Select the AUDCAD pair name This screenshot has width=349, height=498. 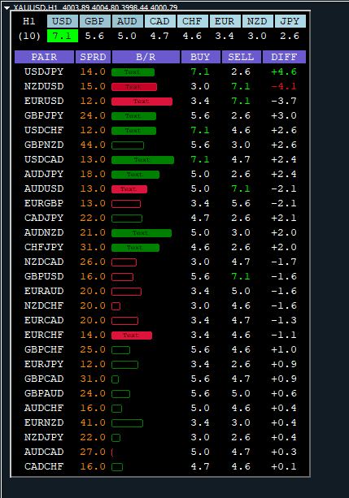click(44, 452)
